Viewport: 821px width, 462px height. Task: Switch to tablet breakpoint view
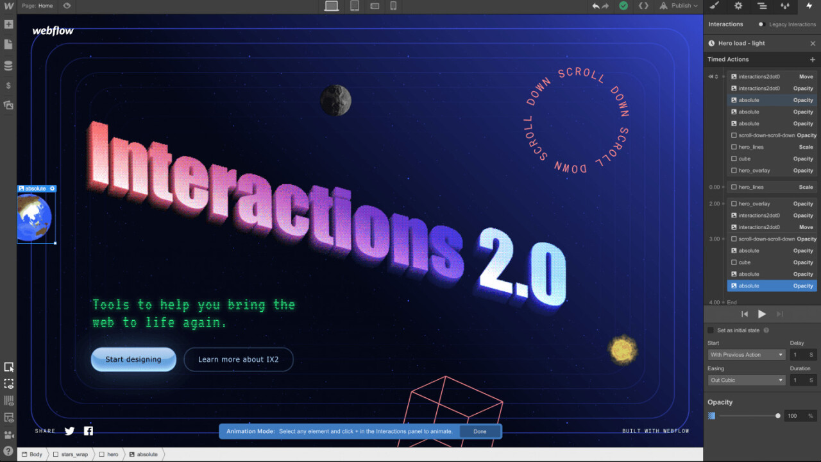354,6
